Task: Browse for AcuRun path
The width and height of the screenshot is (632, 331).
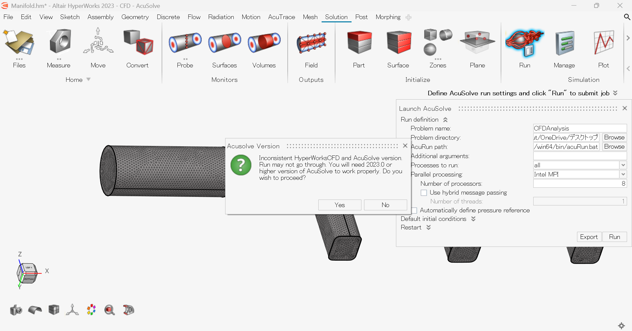Action: (614, 147)
